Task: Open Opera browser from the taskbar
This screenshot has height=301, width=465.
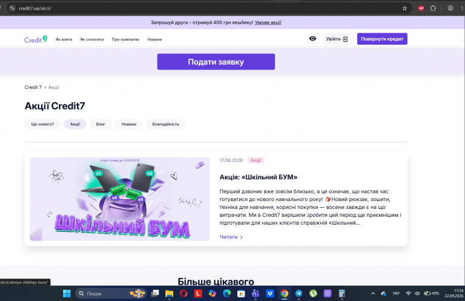Action: click(183, 294)
